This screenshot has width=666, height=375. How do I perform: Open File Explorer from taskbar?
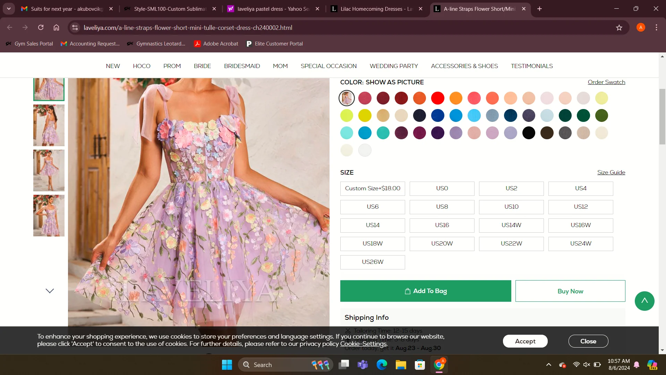click(x=401, y=365)
